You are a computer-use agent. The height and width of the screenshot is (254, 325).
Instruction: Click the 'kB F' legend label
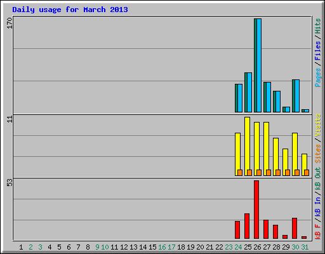[318, 232]
